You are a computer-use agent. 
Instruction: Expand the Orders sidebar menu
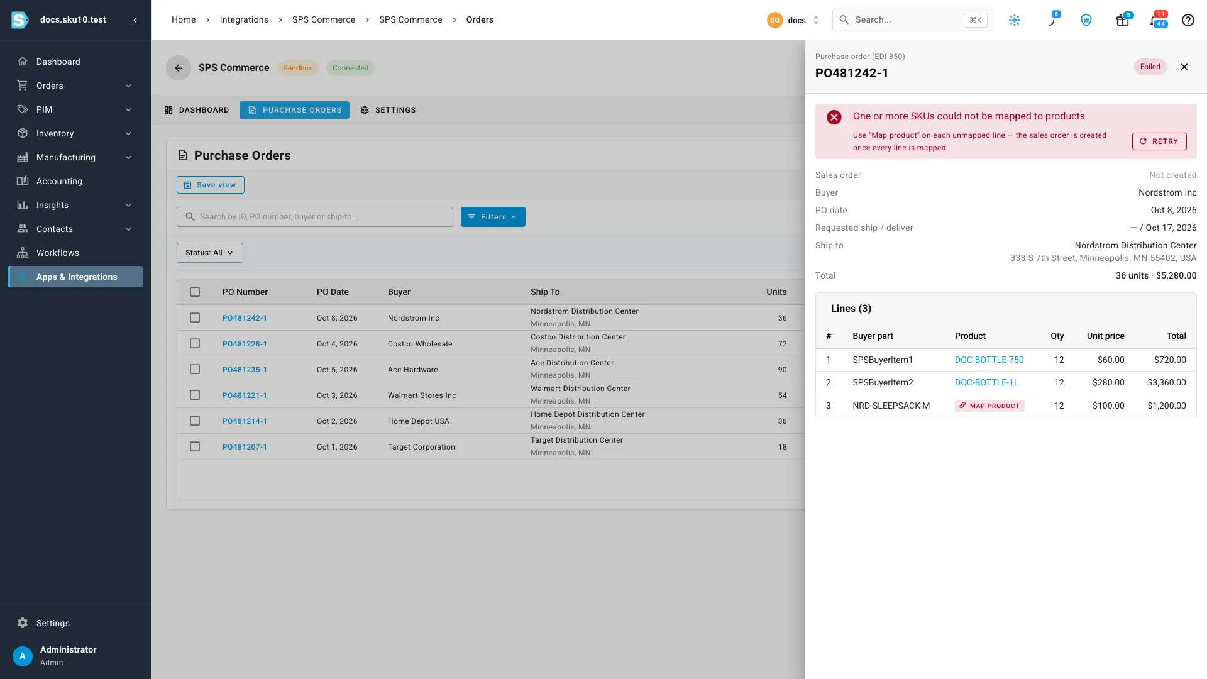pyautogui.click(x=75, y=86)
